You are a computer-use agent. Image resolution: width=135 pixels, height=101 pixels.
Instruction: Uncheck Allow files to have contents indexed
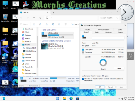point(83,79)
